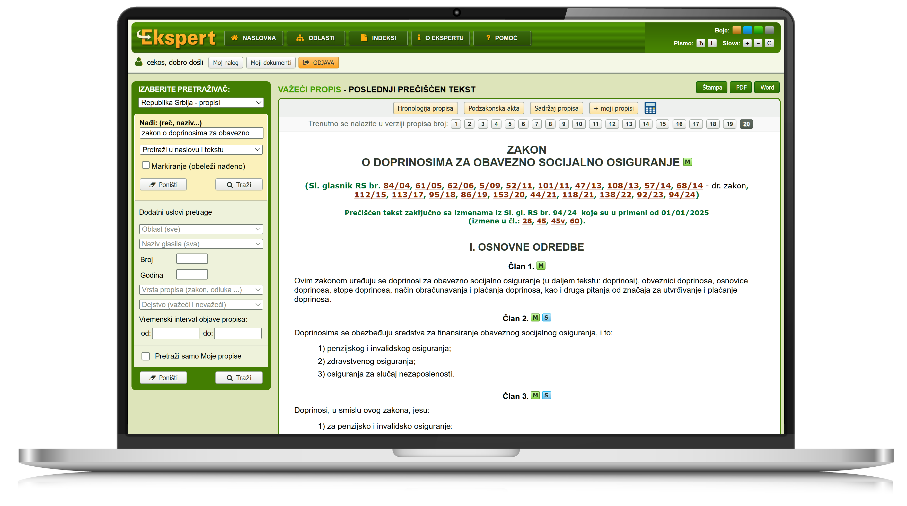
Task: Print the regulation with Štampa
Action: point(712,87)
